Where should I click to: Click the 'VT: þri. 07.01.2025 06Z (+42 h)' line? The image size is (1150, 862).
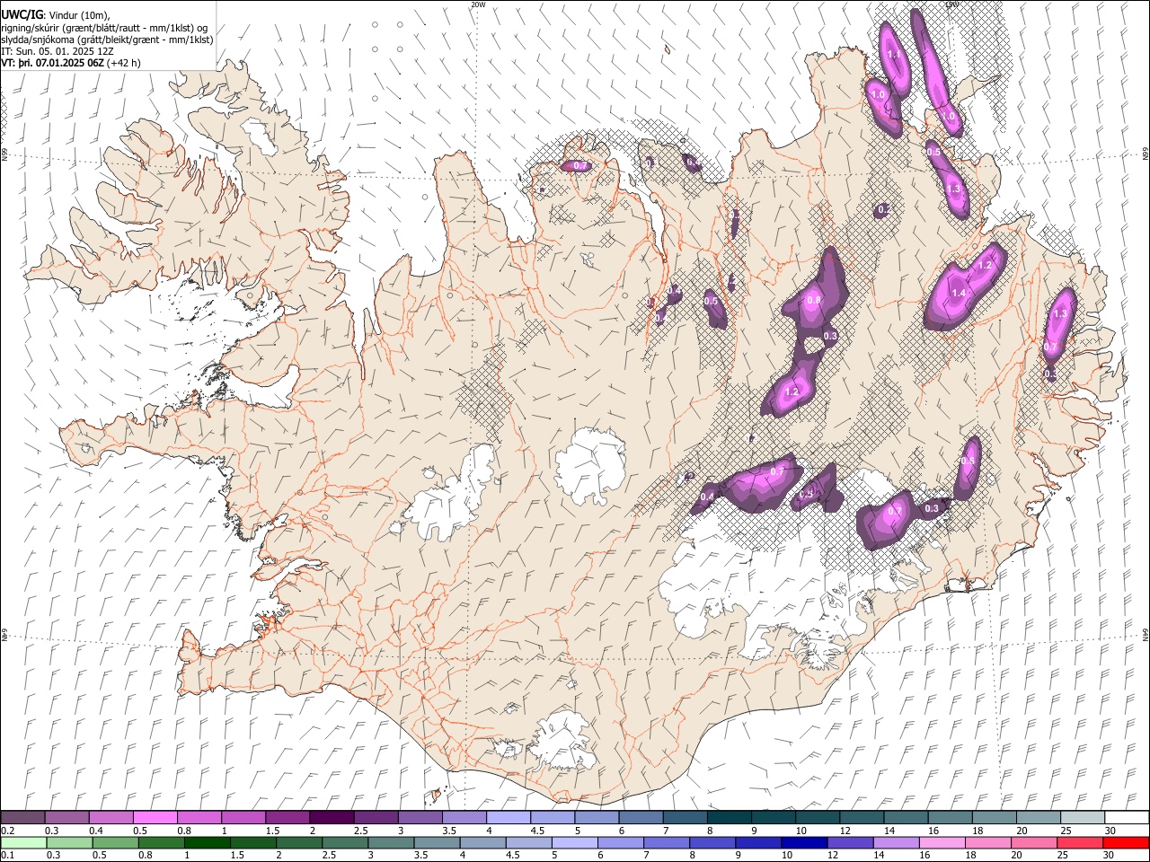click(71, 63)
